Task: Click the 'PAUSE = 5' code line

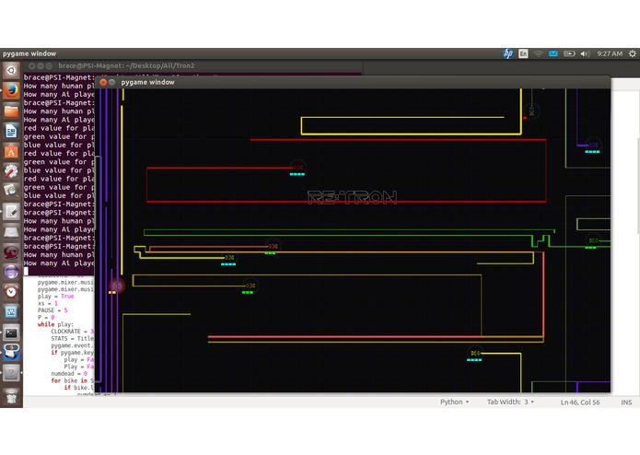Action: click(52, 310)
